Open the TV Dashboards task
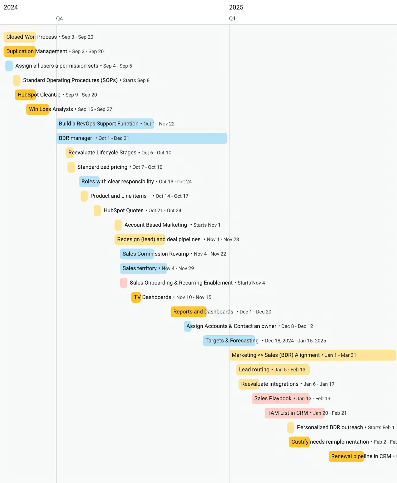Image resolution: width=397 pixels, height=483 pixels. [x=136, y=297]
